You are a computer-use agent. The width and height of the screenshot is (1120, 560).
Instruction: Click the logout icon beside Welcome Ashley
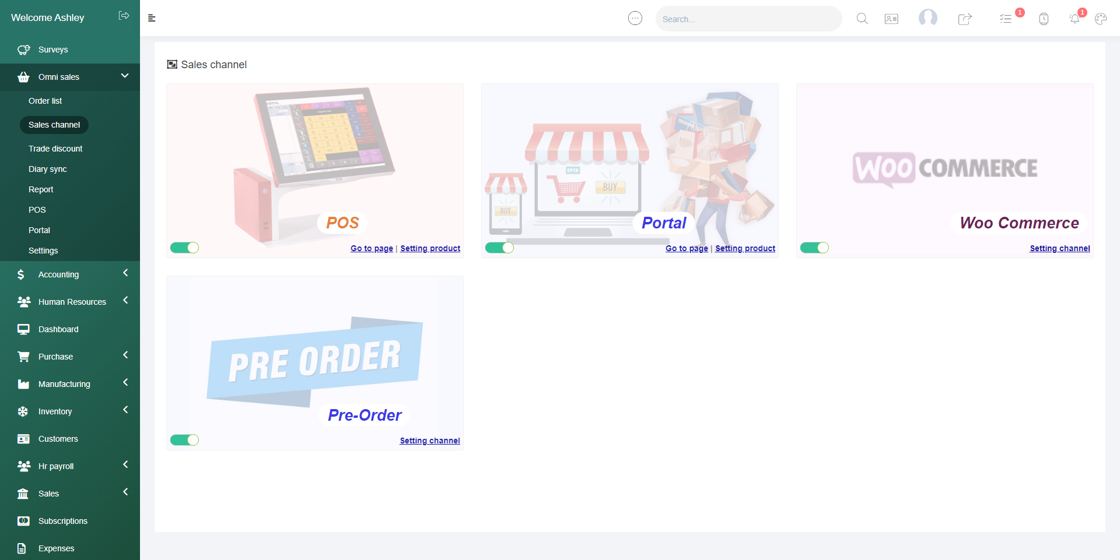[124, 16]
